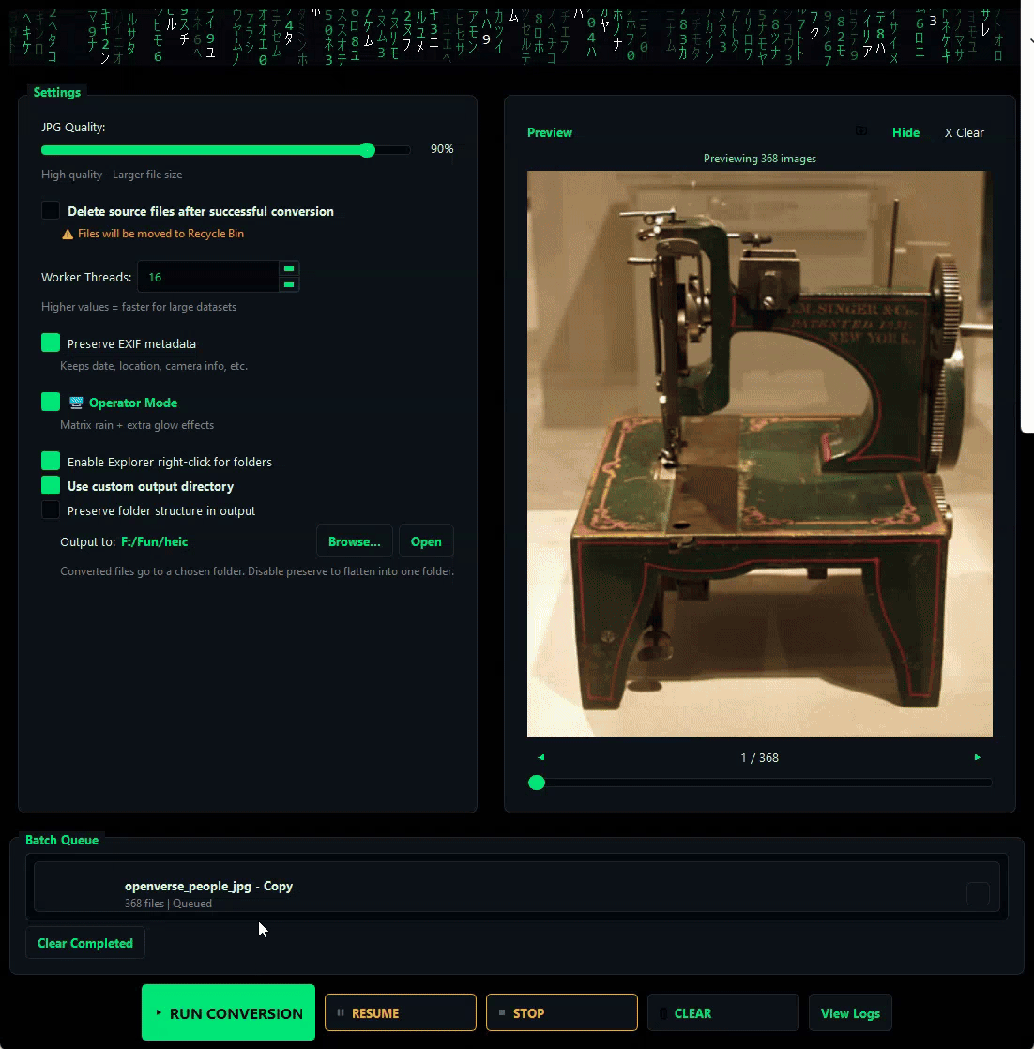Hide the image preview panel
Image resolution: width=1034 pixels, height=1049 pixels.
pyautogui.click(x=905, y=132)
